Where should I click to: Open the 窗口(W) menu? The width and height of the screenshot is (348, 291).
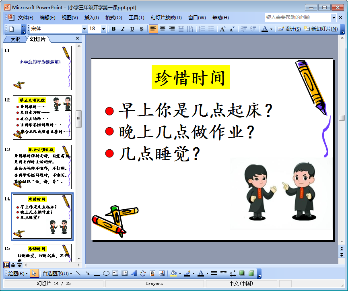pos(197,18)
